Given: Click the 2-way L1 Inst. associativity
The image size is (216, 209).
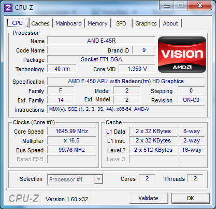Looking at the screenshot, I should point(192,140).
